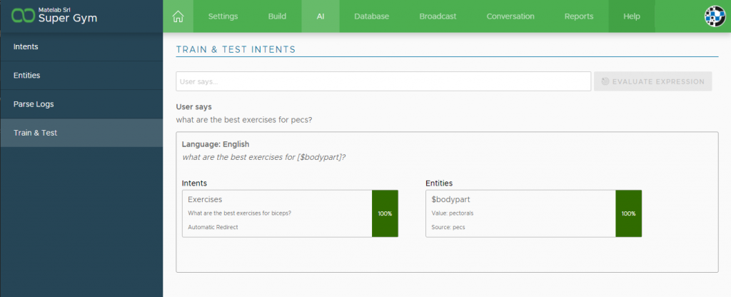Open the user avatar profile icon
The width and height of the screenshot is (731, 297).
[715, 16]
